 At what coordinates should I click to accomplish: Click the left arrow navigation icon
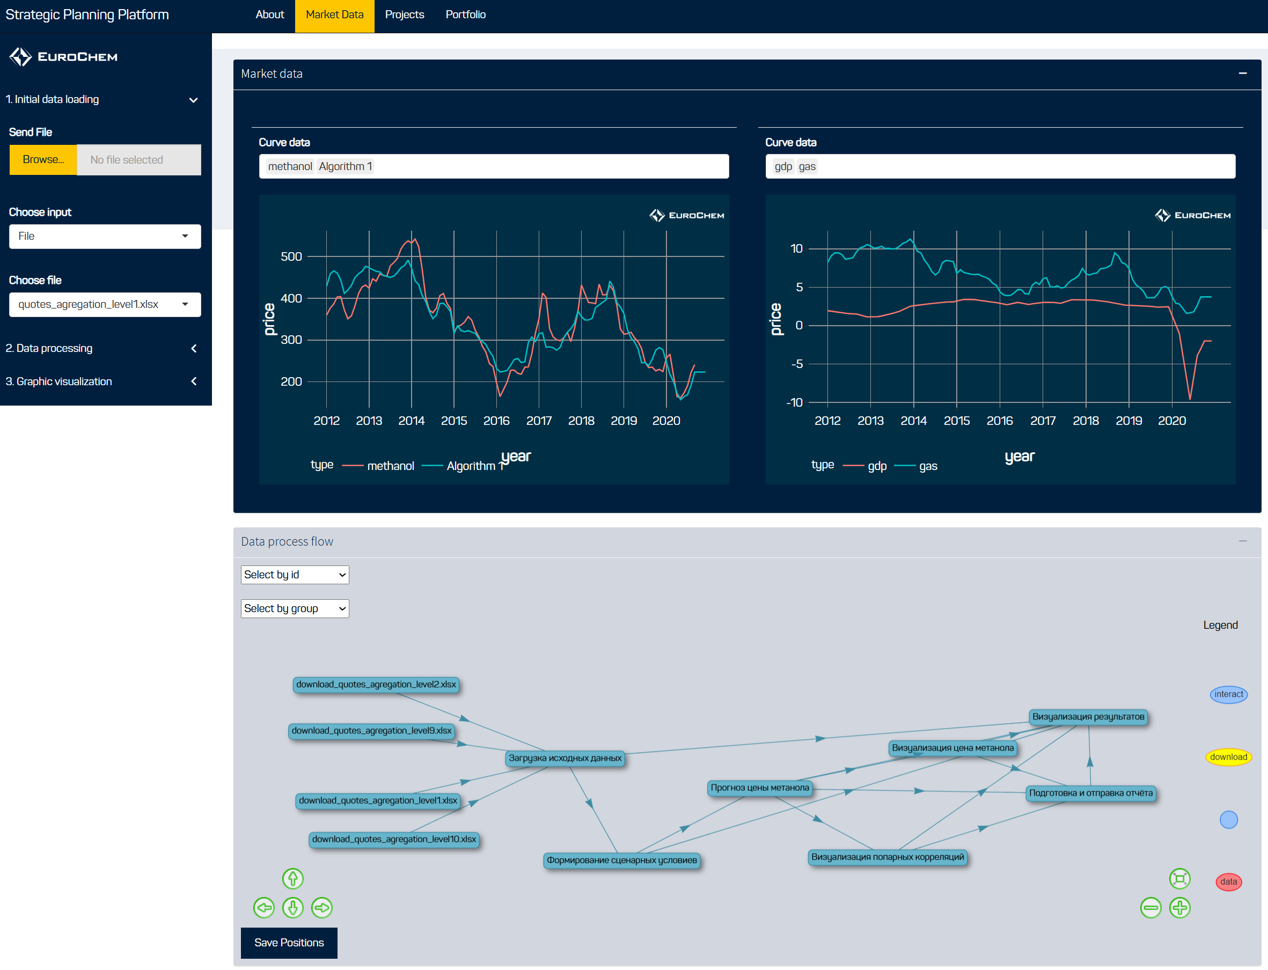pyautogui.click(x=264, y=907)
